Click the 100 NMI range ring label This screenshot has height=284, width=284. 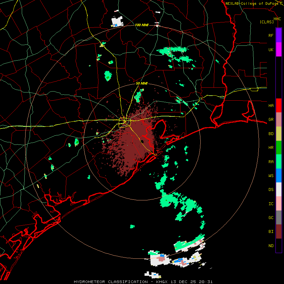coord(142,25)
